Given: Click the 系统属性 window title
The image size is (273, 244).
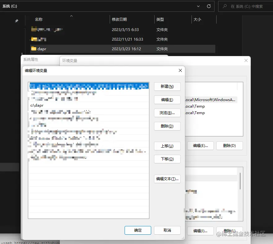Looking at the screenshot, I should 31,60.
